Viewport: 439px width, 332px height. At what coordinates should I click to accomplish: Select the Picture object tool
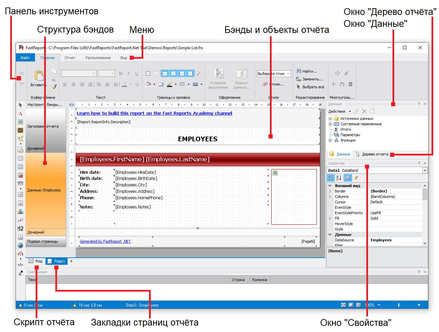pos(20,122)
